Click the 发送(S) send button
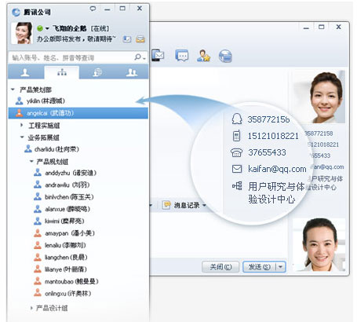 click(259, 267)
